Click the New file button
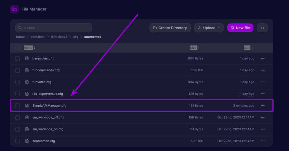289x151 pixels. (x=240, y=28)
